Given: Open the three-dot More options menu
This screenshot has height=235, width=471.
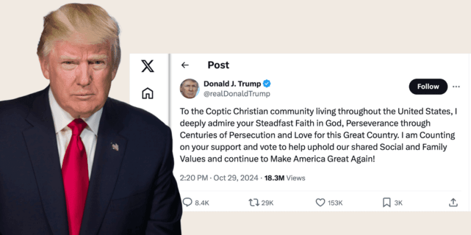Looking at the screenshot, I should (x=456, y=86).
